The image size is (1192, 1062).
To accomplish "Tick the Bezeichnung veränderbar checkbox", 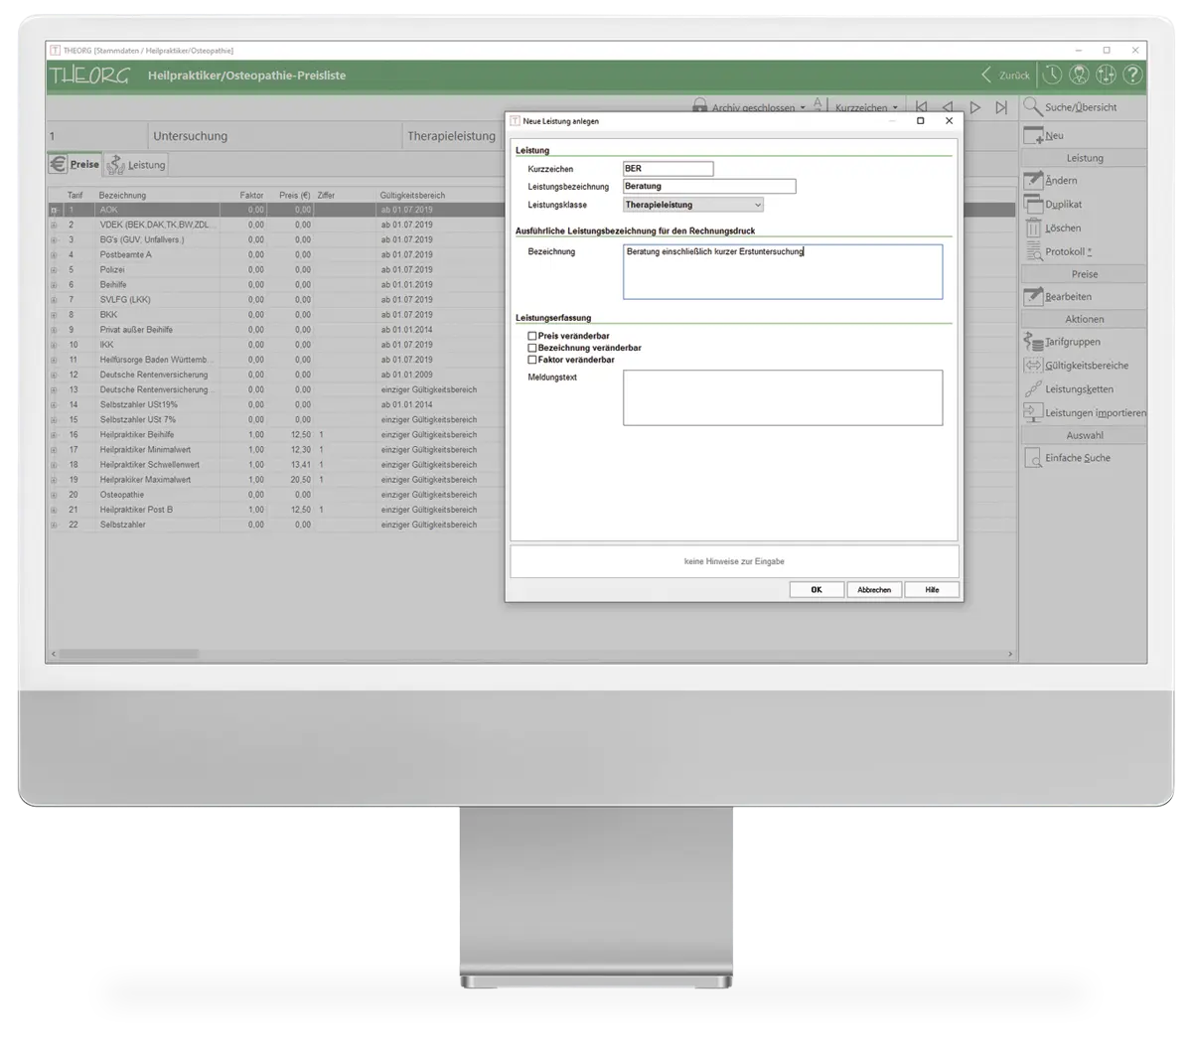I will (x=532, y=349).
